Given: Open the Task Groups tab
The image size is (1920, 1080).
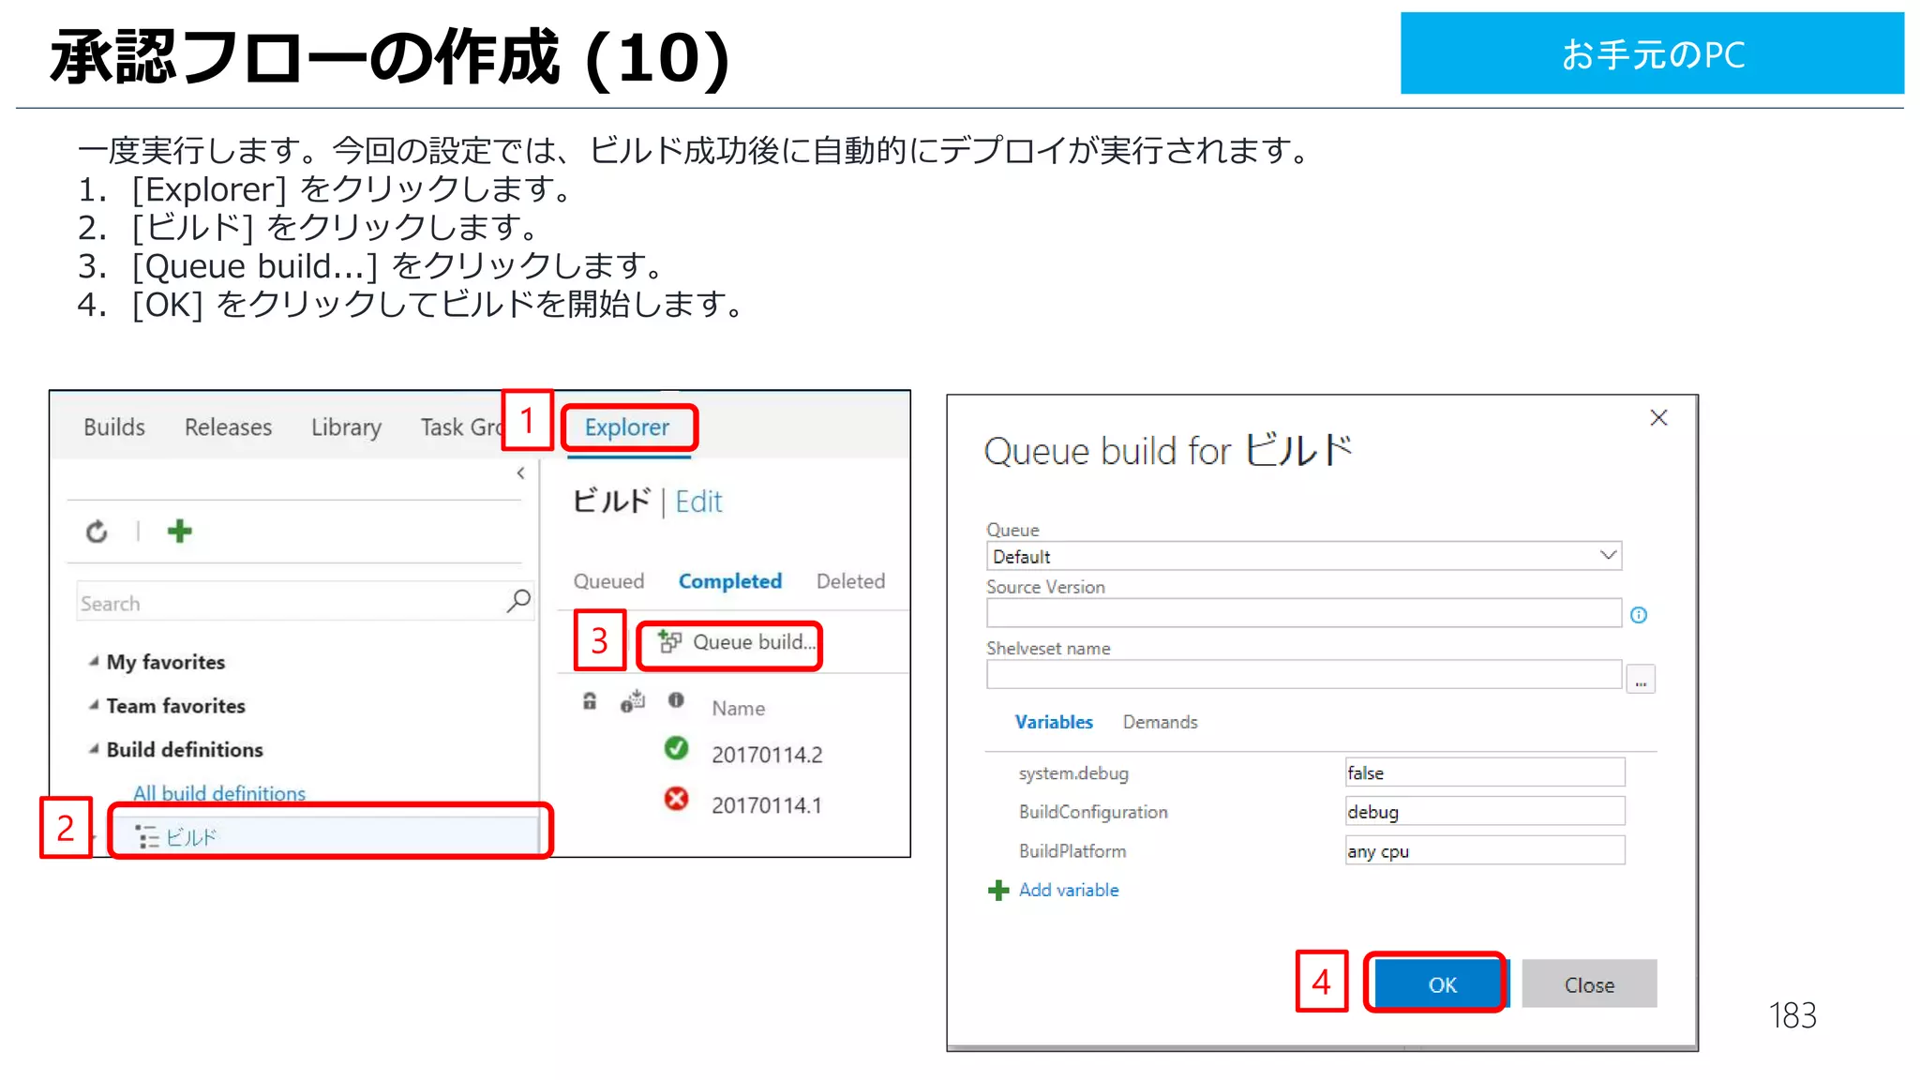Looking at the screenshot, I should tap(461, 427).
